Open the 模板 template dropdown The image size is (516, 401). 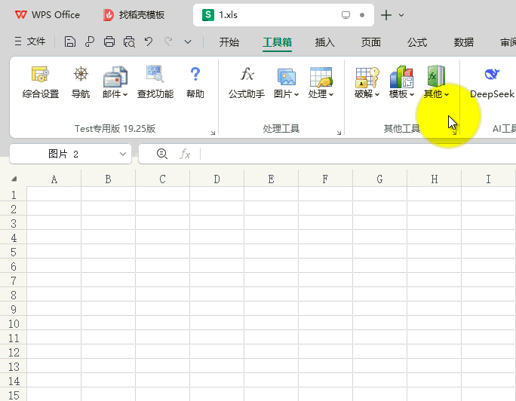point(401,94)
